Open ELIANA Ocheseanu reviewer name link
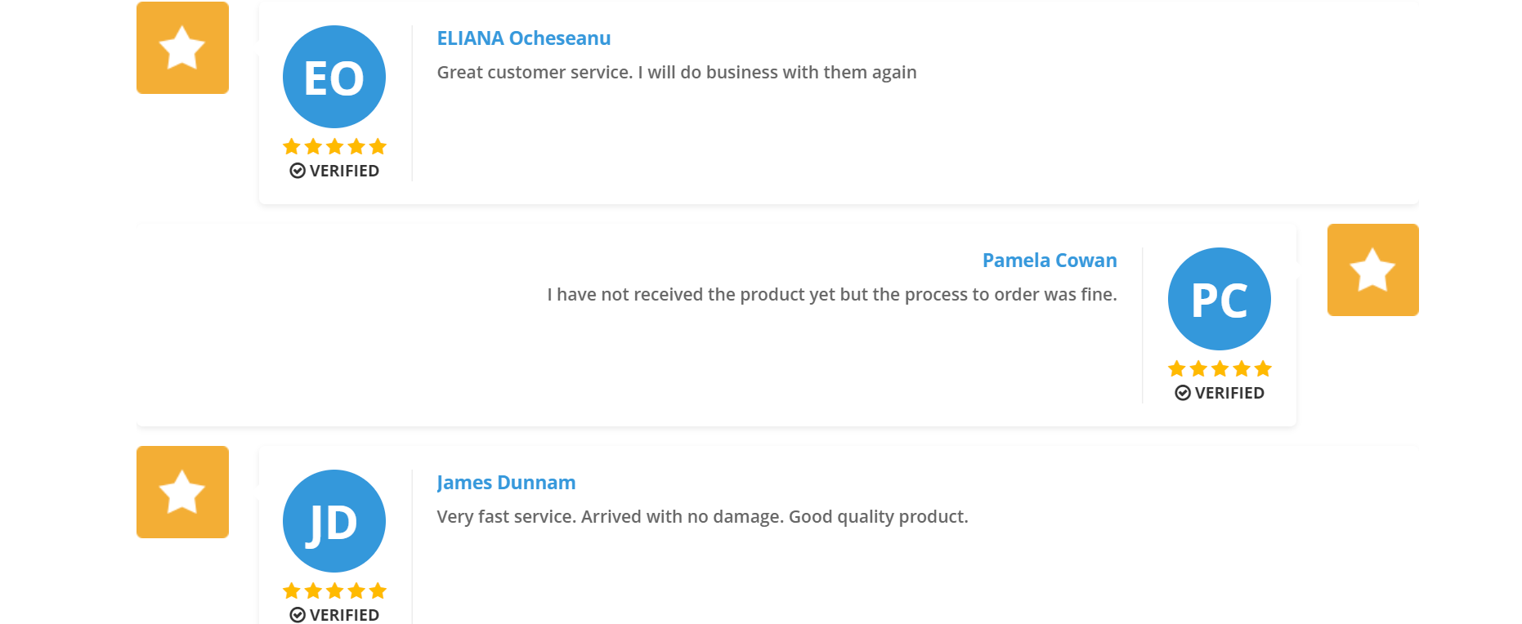The height and width of the screenshot is (624, 1522). pyautogui.click(x=524, y=38)
